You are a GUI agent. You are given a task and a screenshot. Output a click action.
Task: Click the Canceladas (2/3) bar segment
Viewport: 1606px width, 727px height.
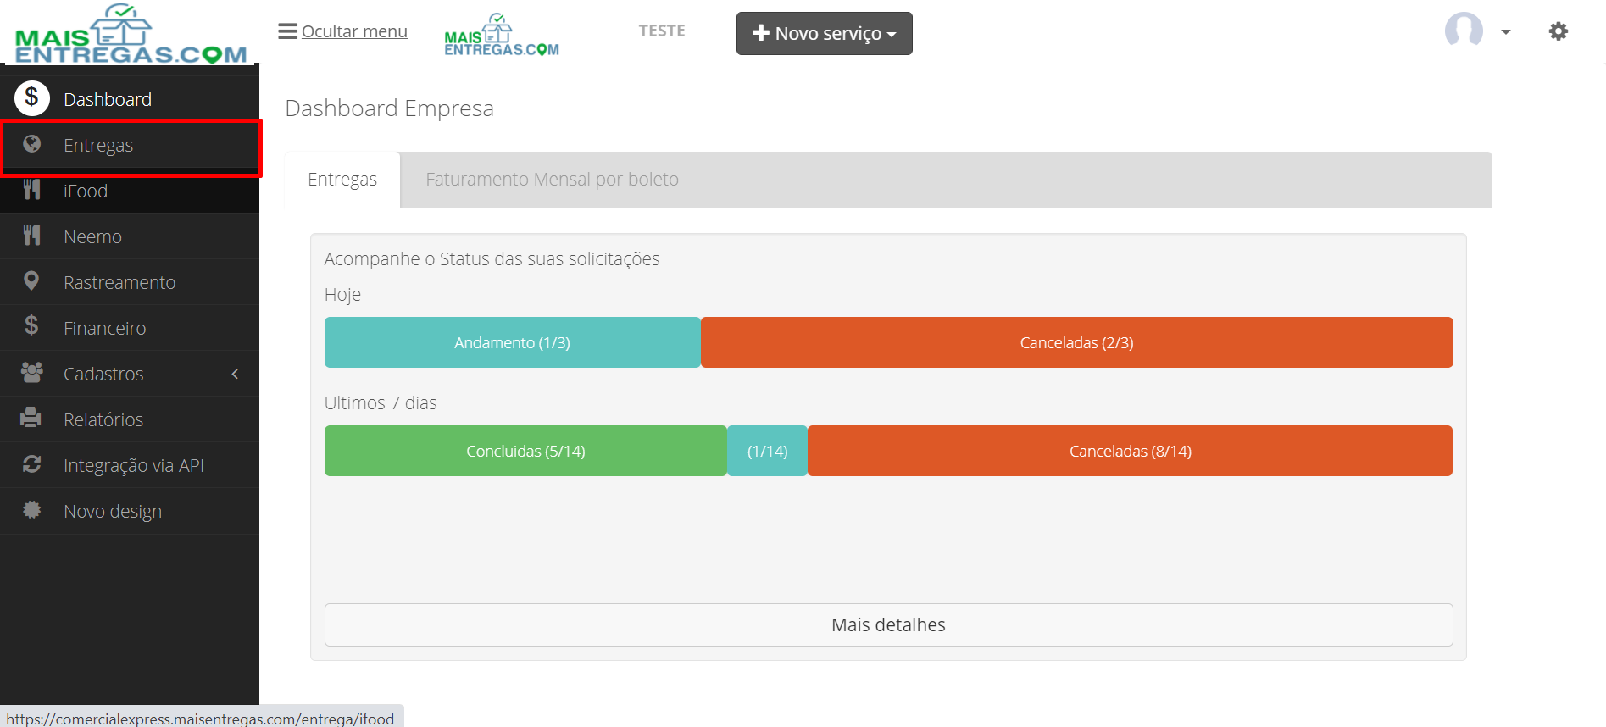click(1077, 342)
